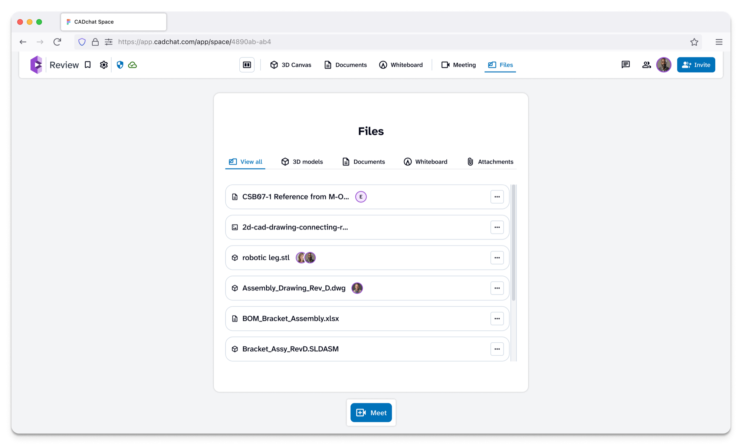This screenshot has width=742, height=445.
Task: Click the E avatar on CSB07-1 file
Action: click(x=361, y=197)
